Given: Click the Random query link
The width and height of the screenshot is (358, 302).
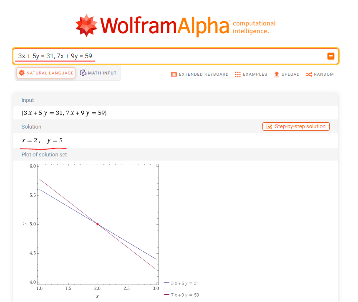Looking at the screenshot, I should [x=320, y=74].
